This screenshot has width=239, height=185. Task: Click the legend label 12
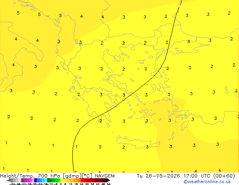[x=71, y=184]
